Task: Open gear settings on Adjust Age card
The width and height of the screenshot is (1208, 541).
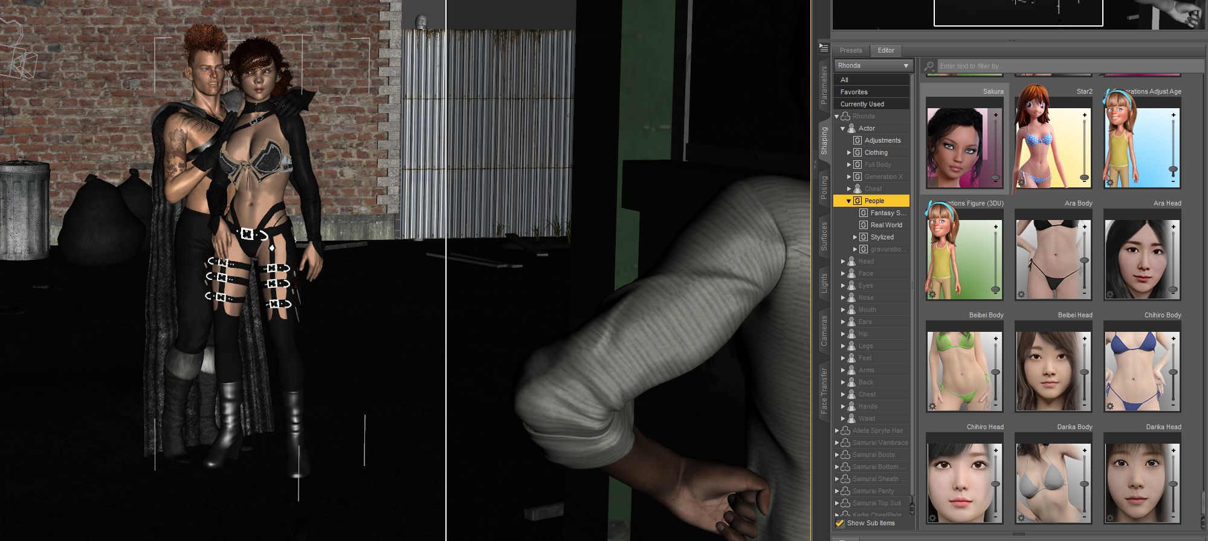Action: 1109,182
